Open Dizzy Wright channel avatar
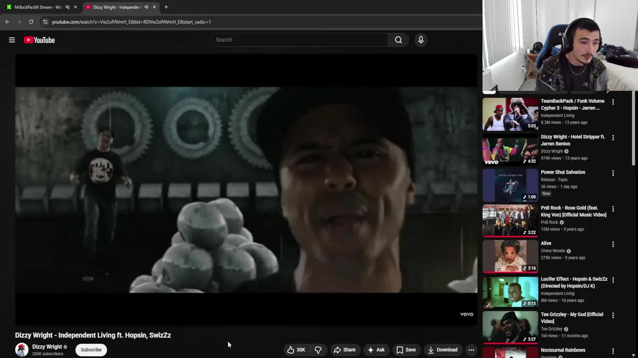This screenshot has width=638, height=358. tap(22, 350)
